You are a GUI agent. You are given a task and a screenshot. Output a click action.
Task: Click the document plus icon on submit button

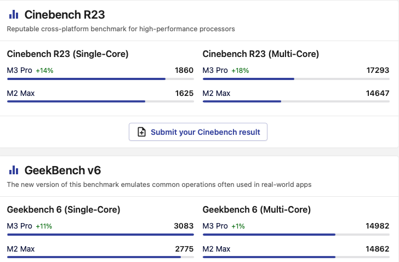[x=141, y=132]
